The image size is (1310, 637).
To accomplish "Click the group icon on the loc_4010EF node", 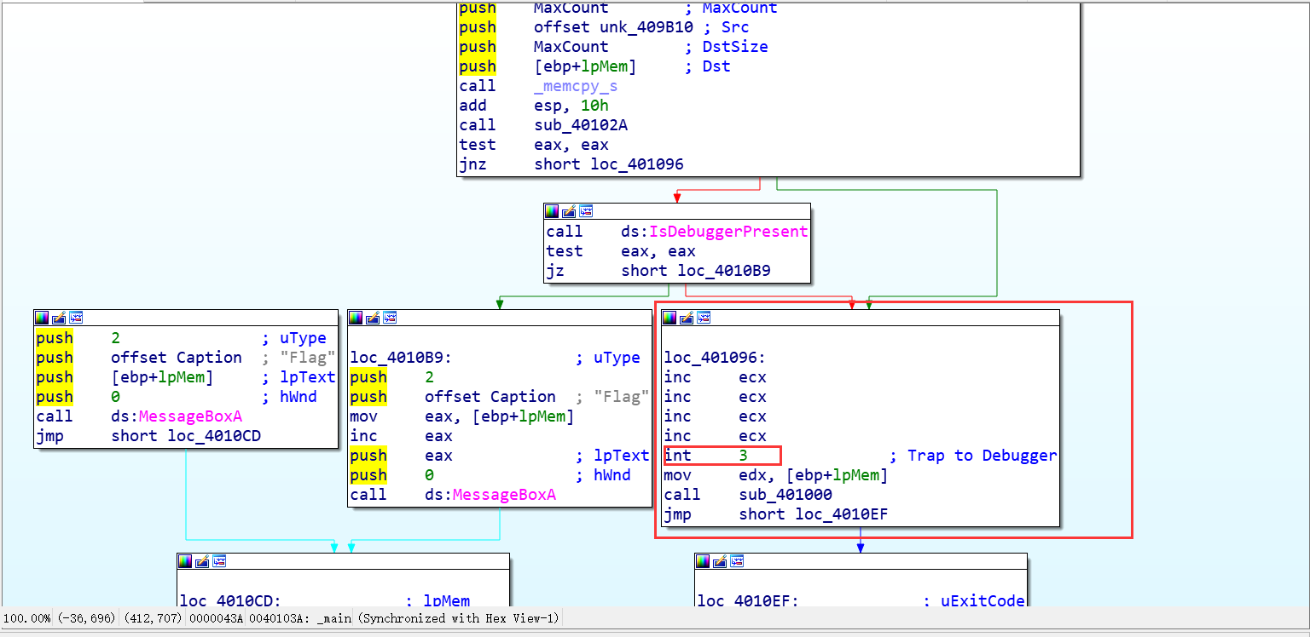I will point(735,561).
